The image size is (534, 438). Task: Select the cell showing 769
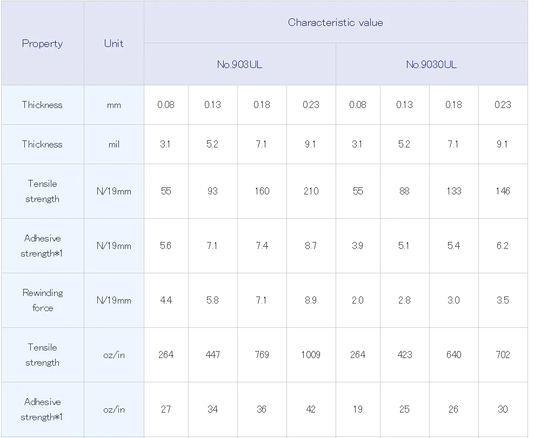[x=262, y=355]
